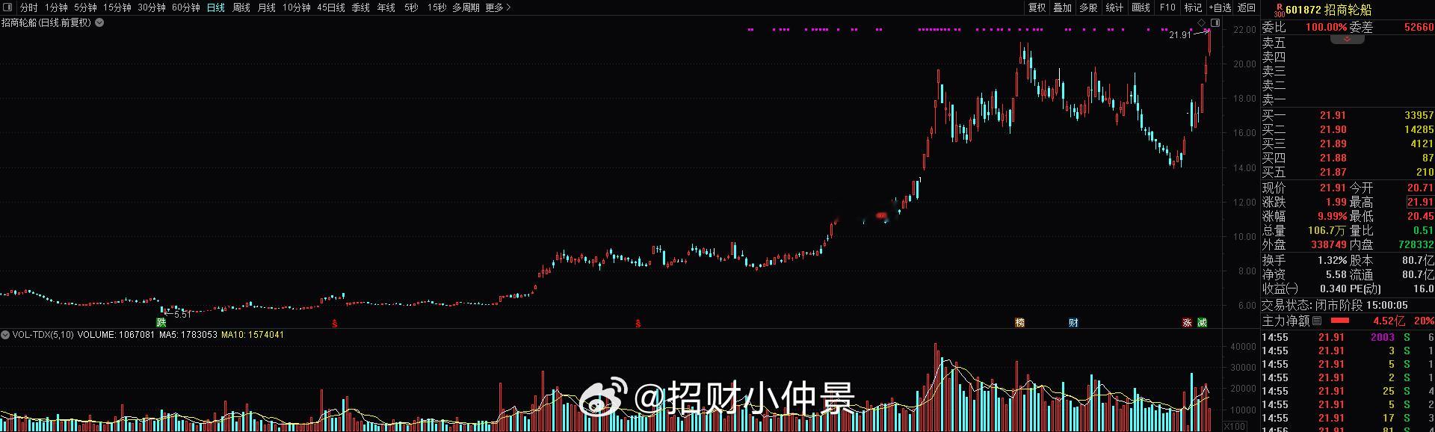
Task: Click the 标记 mark button
Action: 1193,7
